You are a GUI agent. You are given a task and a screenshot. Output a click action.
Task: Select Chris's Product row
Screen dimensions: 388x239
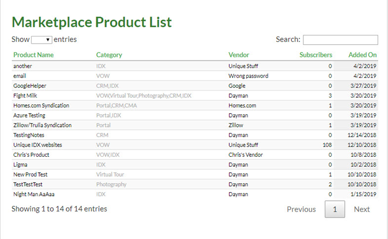tap(31, 155)
